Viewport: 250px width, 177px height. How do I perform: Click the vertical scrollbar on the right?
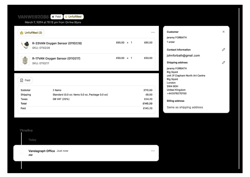tap(239, 89)
